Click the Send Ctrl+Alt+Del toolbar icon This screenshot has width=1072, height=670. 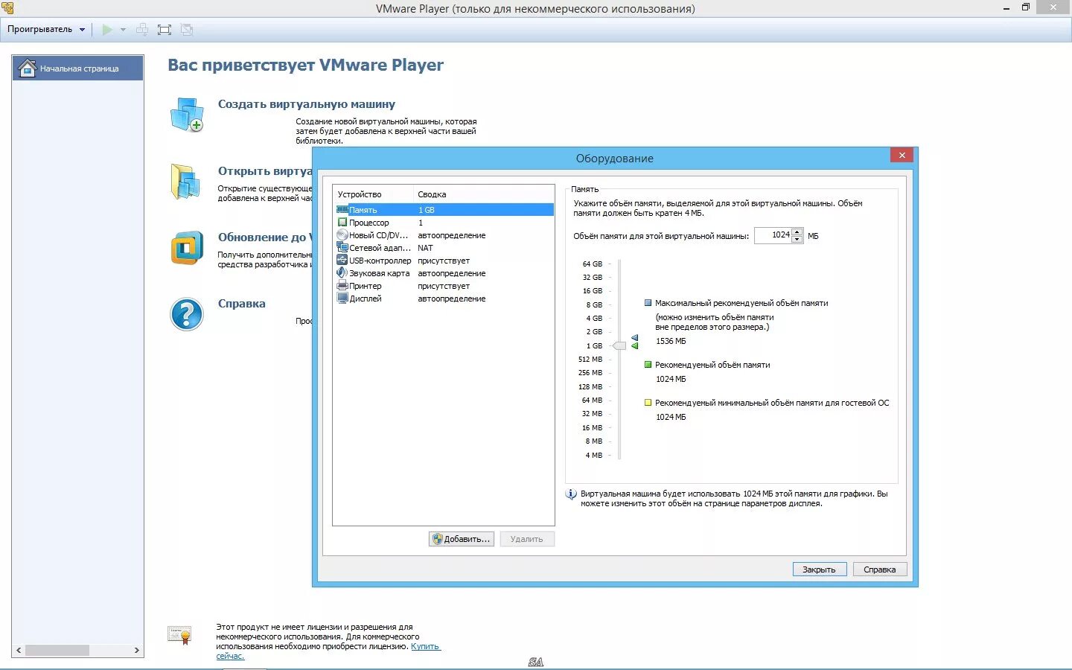pyautogui.click(x=142, y=30)
